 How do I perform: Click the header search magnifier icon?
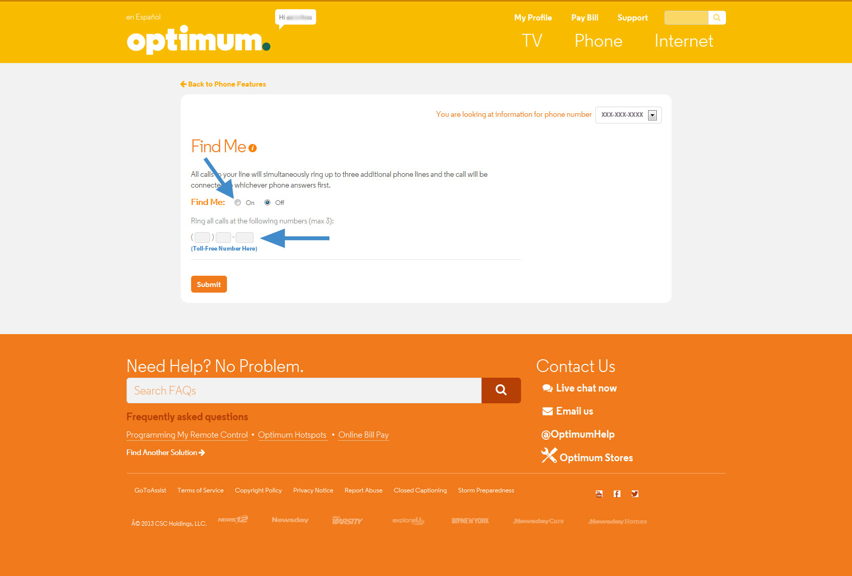pyautogui.click(x=717, y=17)
